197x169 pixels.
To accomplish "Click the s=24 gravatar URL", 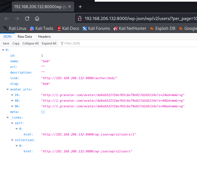I will (x=113, y=95).
